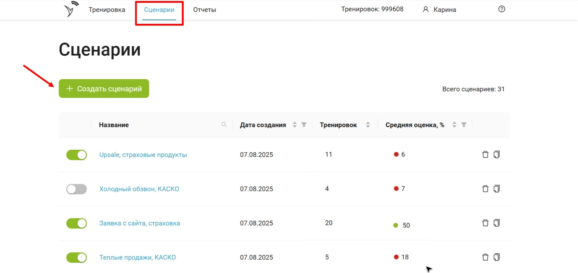Click the bird logo icon
The width and height of the screenshot is (578, 273).
[x=71, y=9]
